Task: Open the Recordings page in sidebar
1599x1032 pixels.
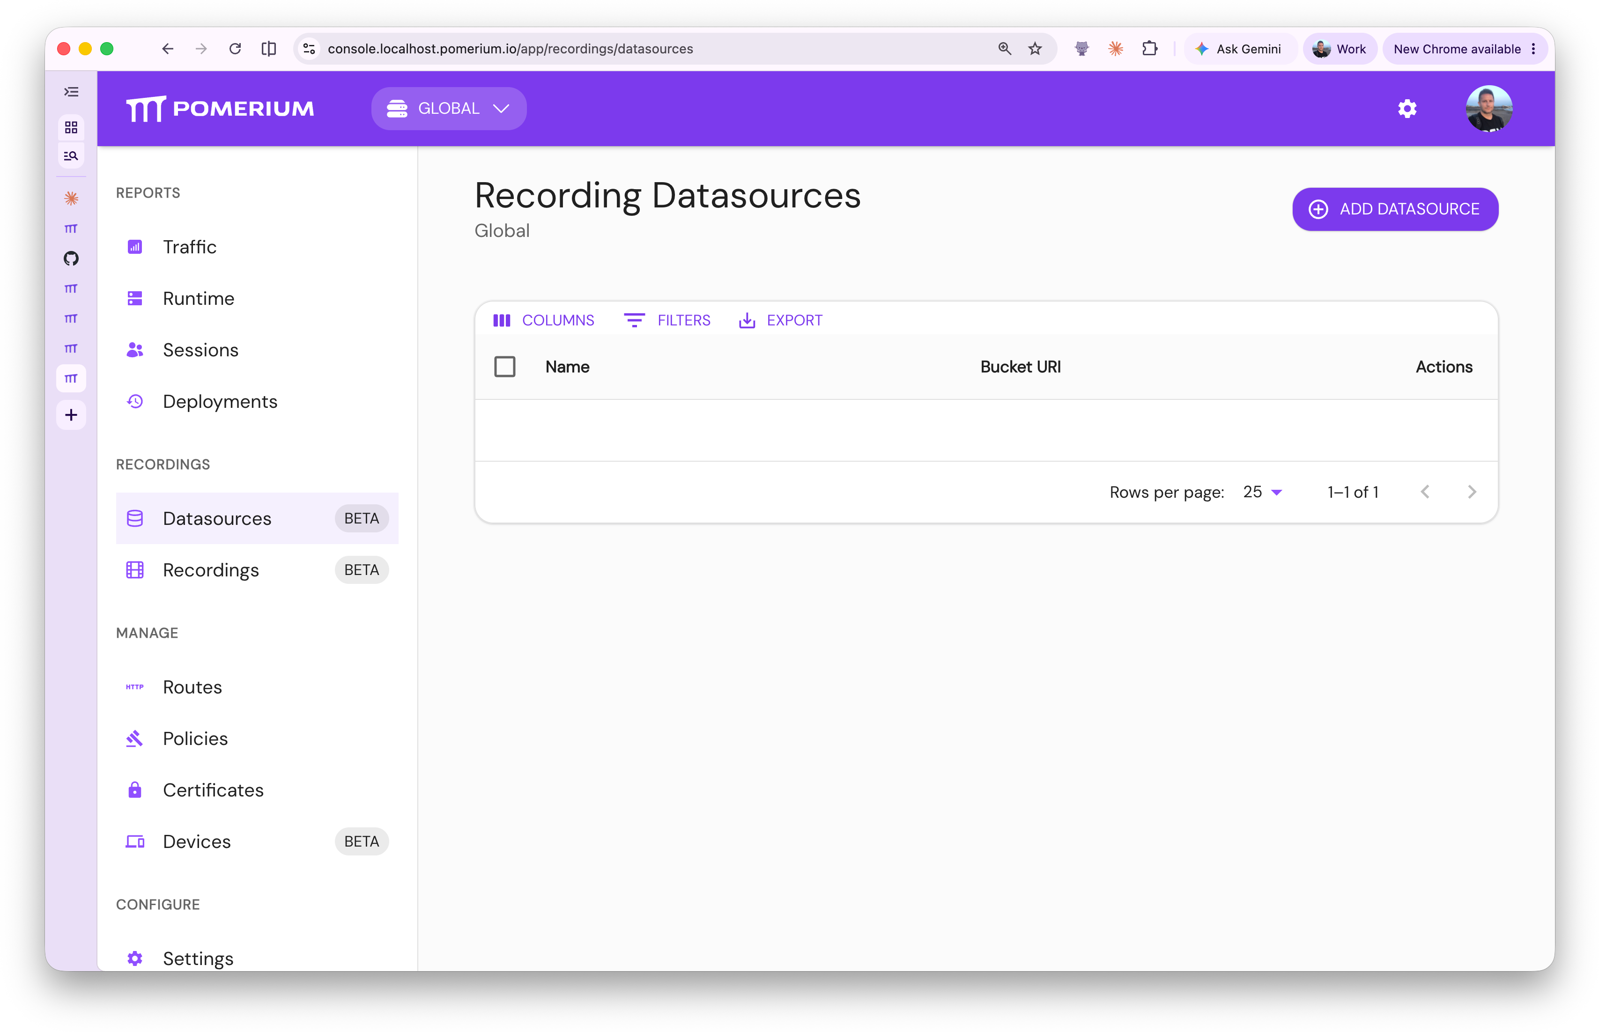Action: [x=257, y=569]
